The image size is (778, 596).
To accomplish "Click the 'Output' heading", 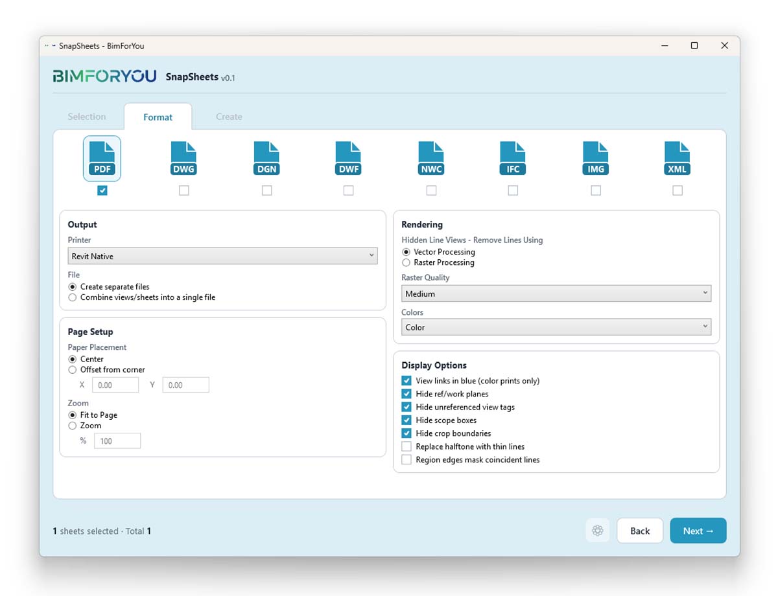I will pyautogui.click(x=82, y=225).
